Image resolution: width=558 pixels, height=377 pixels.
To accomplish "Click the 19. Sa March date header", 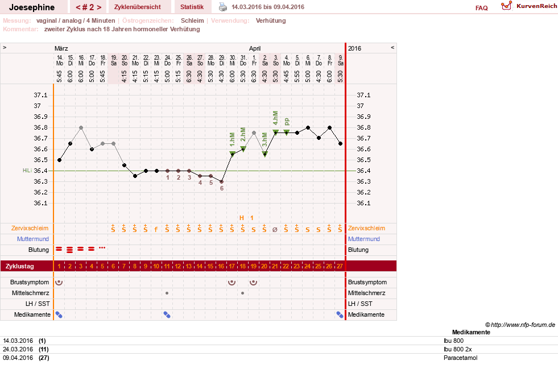I will pyautogui.click(x=114, y=60).
